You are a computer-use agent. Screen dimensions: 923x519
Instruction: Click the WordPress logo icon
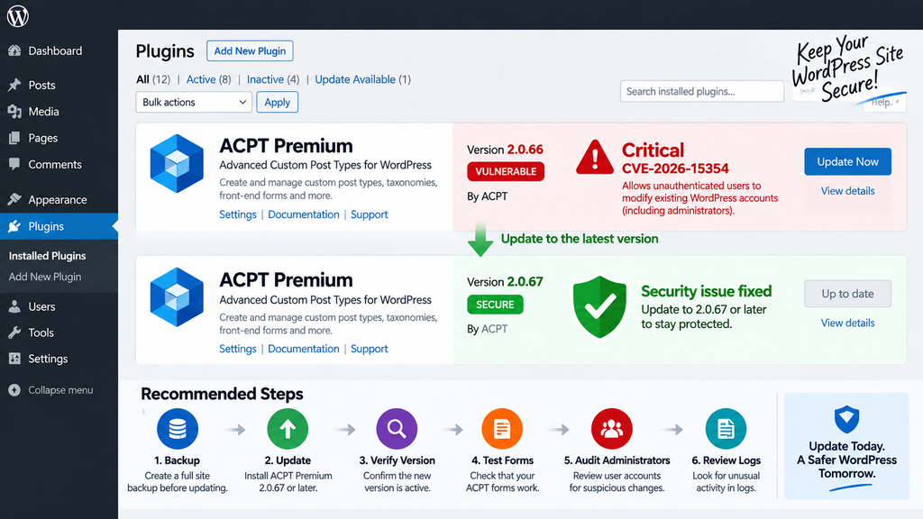[x=18, y=16]
